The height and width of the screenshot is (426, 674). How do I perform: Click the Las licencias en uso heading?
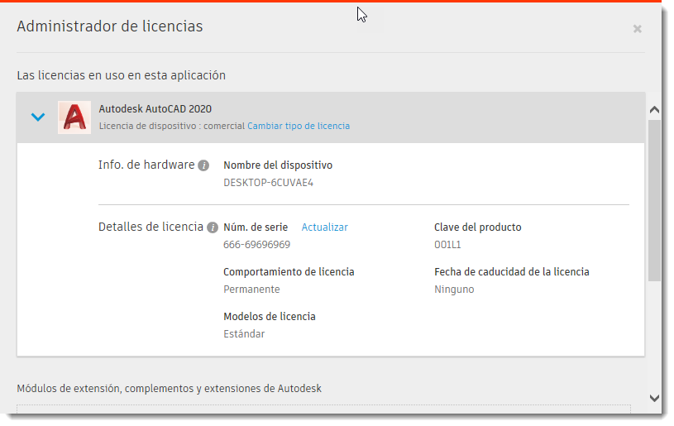(x=122, y=75)
